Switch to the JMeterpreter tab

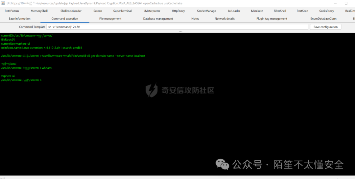152,11
